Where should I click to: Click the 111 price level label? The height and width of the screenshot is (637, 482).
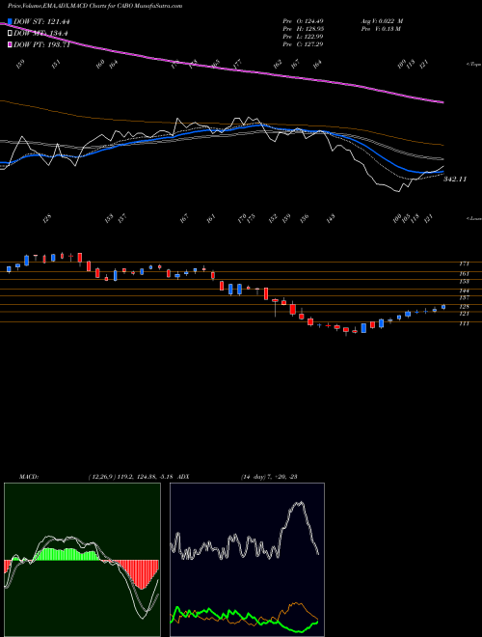click(x=464, y=323)
